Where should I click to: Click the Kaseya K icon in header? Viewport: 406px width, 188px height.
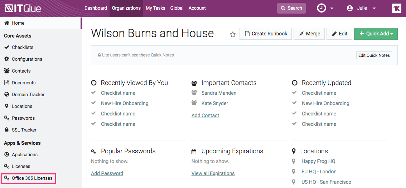coord(396,8)
